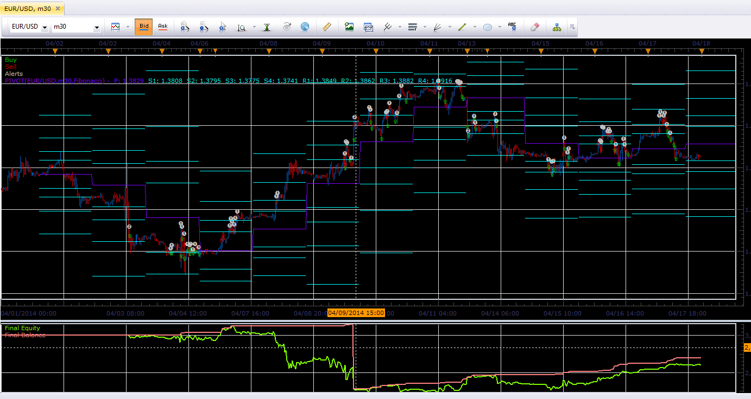Open the toolbar overflow options

pyautogui.click(x=572, y=27)
